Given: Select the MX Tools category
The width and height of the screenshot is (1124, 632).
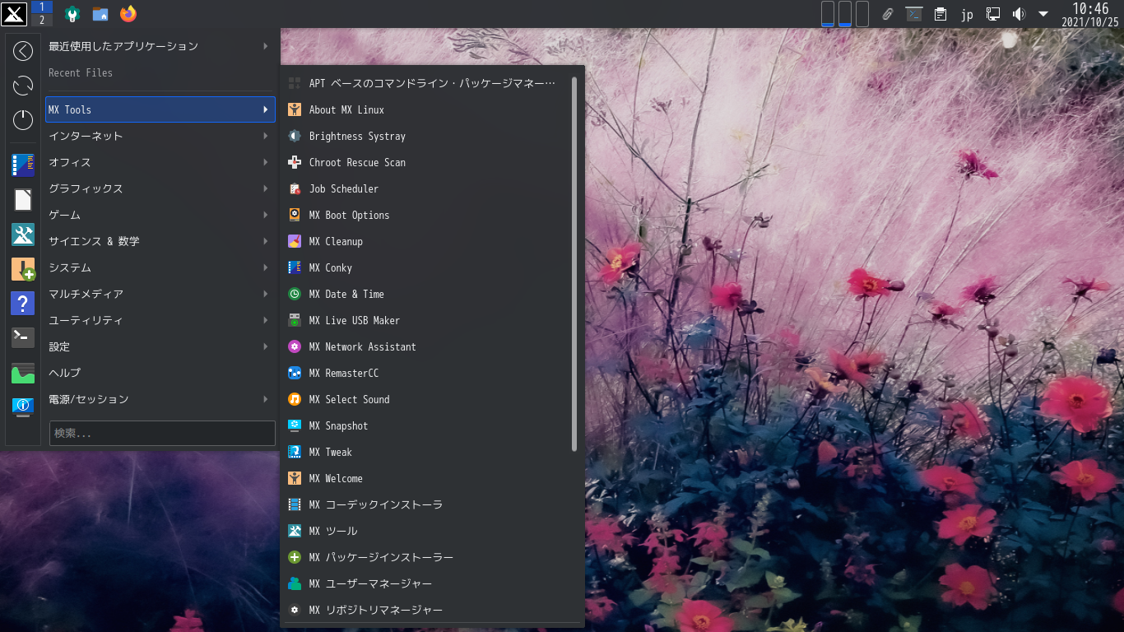Looking at the screenshot, I should pyautogui.click(x=160, y=109).
